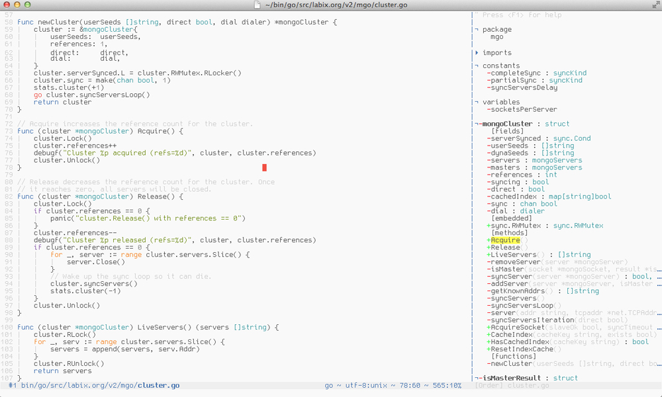Click mgo package name in tagbar
662x397 pixels.
[x=497, y=36]
